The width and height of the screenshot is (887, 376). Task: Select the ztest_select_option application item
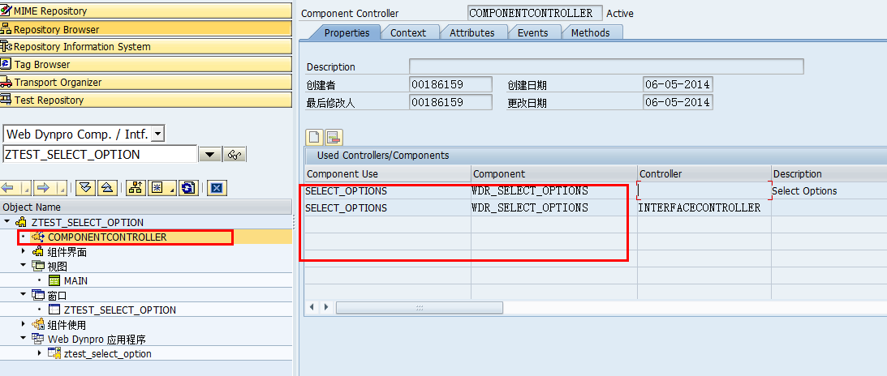pyautogui.click(x=107, y=354)
